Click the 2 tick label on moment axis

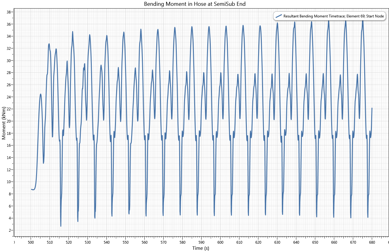coord(10,230)
